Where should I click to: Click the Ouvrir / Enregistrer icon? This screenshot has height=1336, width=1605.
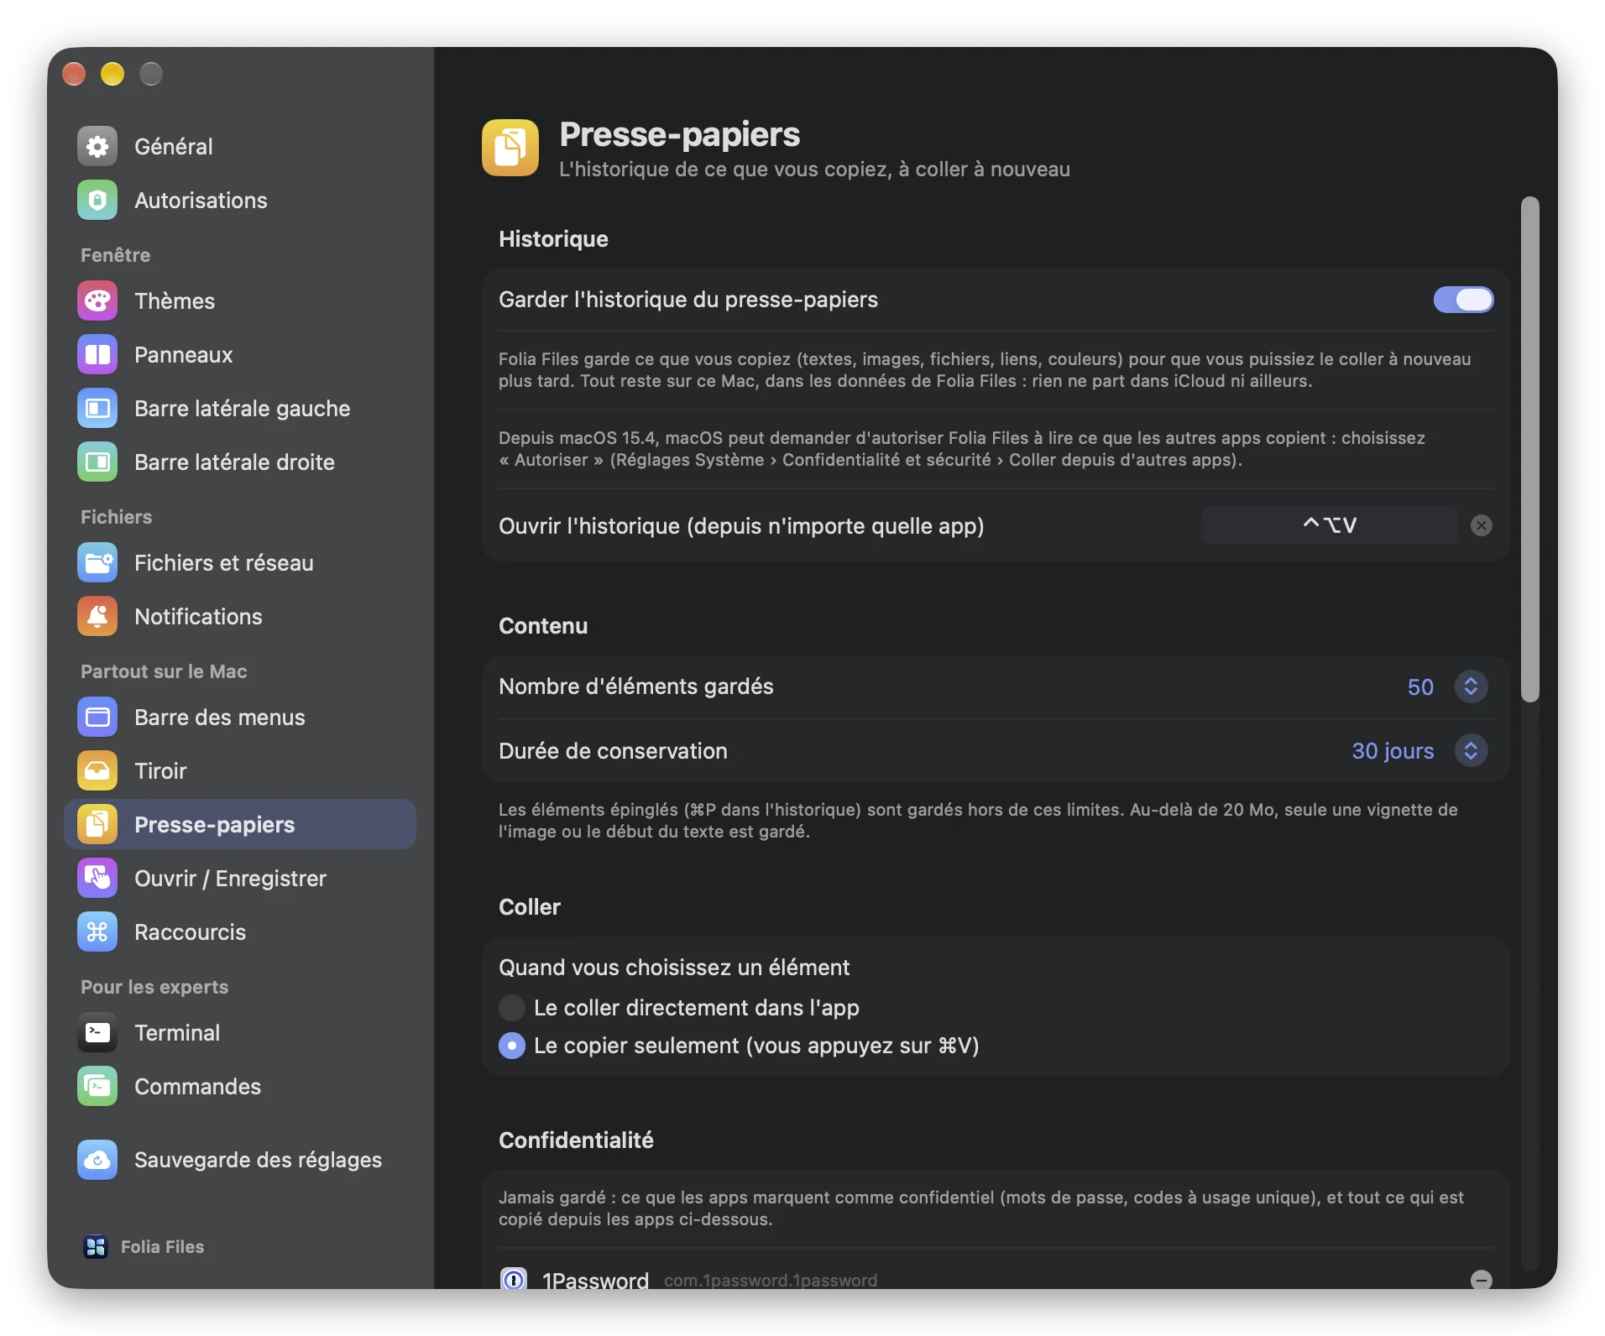point(97,878)
